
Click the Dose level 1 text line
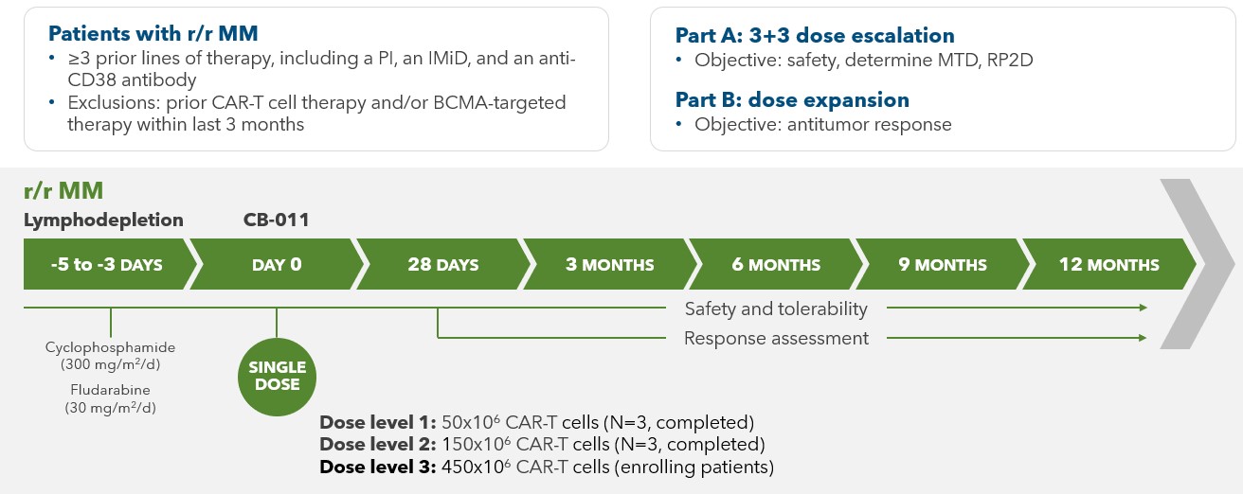536,422
